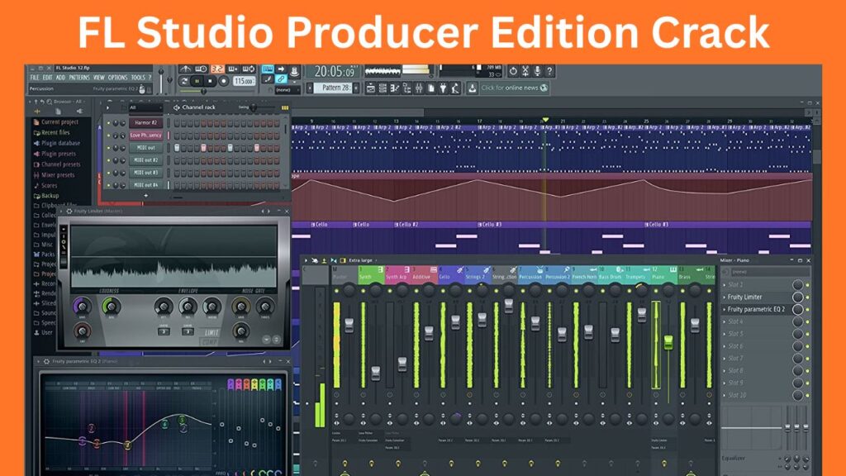Viewport: 846px width, 476px height.
Task: Click the stop button in transport
Action: coord(211,81)
